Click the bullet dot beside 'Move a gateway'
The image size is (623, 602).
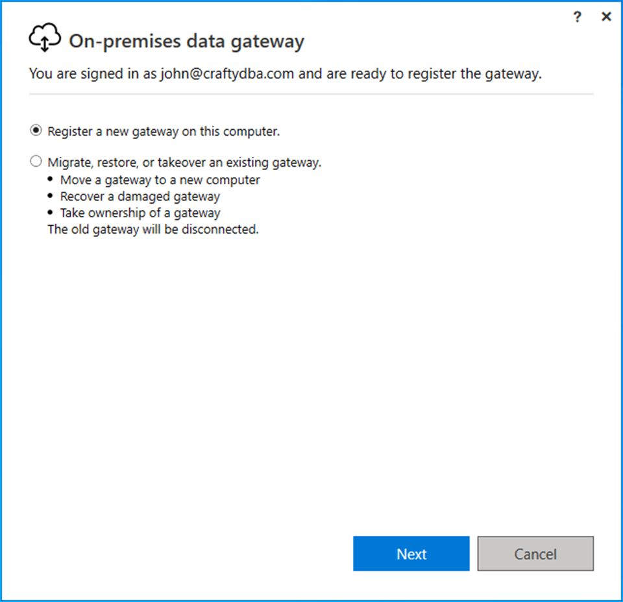click(51, 180)
